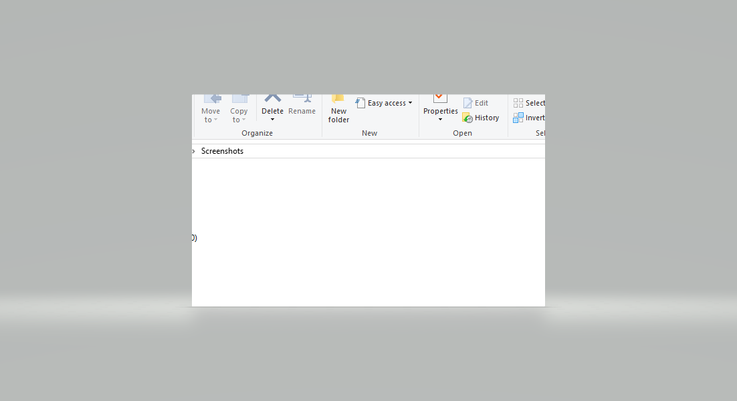737x401 pixels.
Task: Click the Rename icon in Organize group
Action: click(x=302, y=98)
